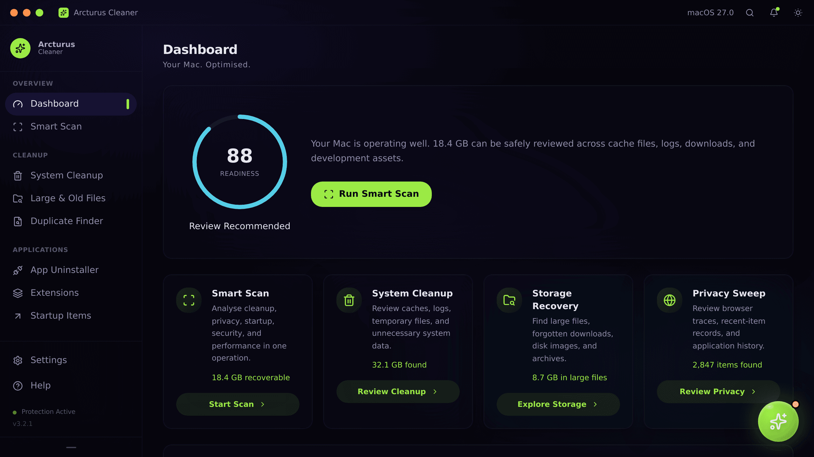Toggle the light/dark theme sun icon
This screenshot has width=814, height=457.
click(798, 13)
